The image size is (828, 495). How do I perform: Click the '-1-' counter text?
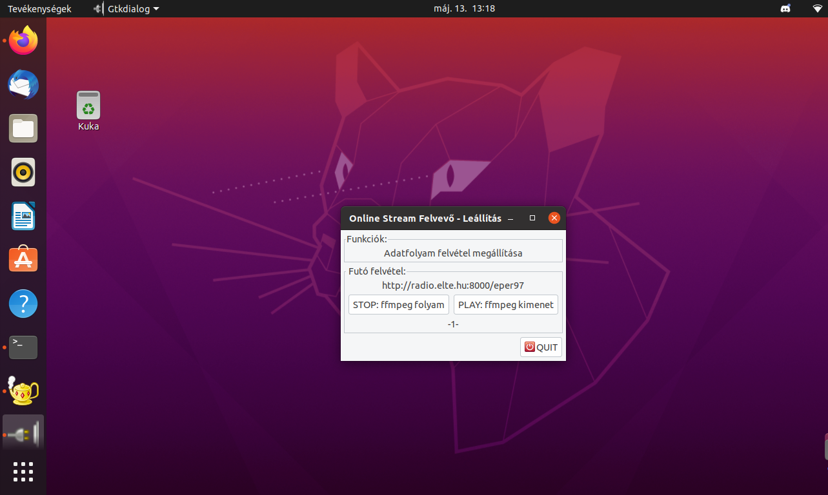click(x=453, y=324)
